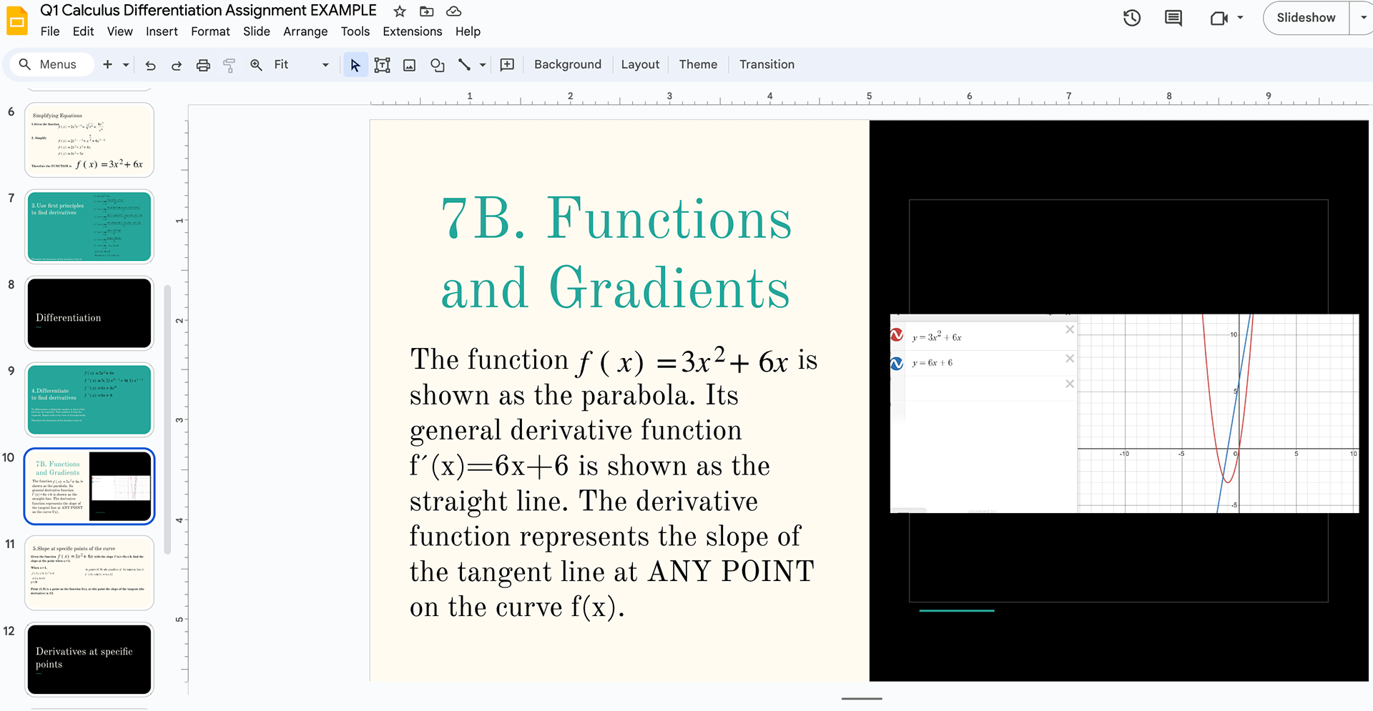Open the File menu
The image size is (1373, 711).
(50, 31)
